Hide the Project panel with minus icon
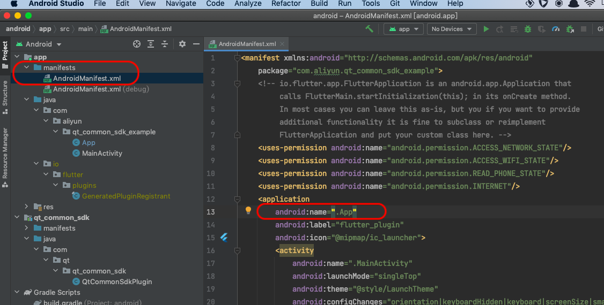 196,44
